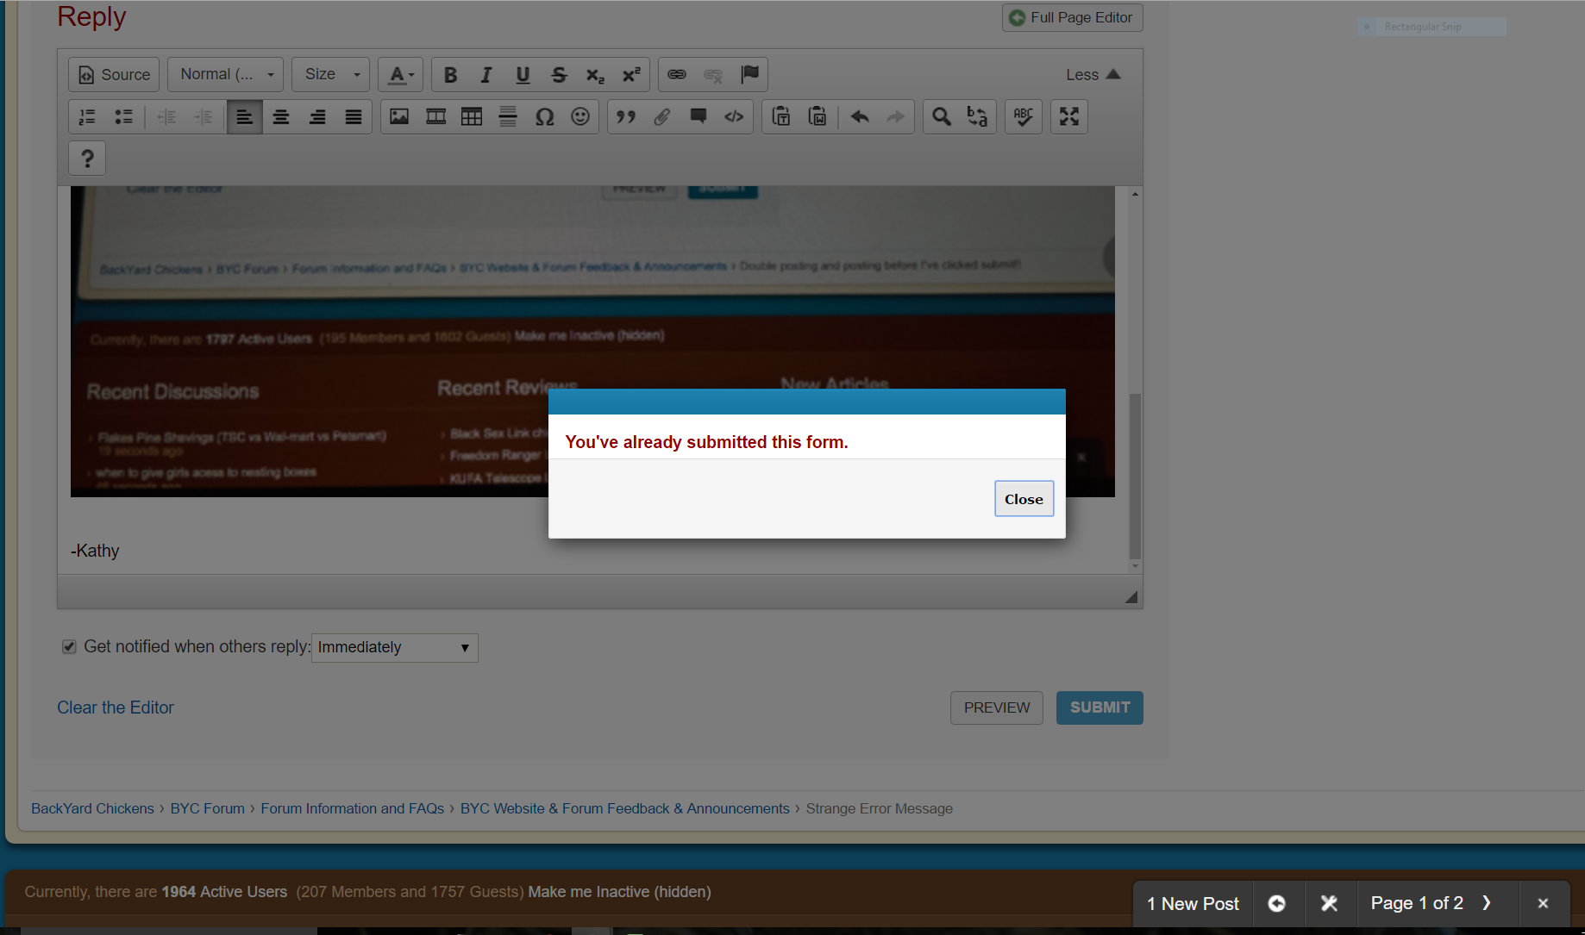
Task: Click the block quote icon
Action: [x=626, y=116]
